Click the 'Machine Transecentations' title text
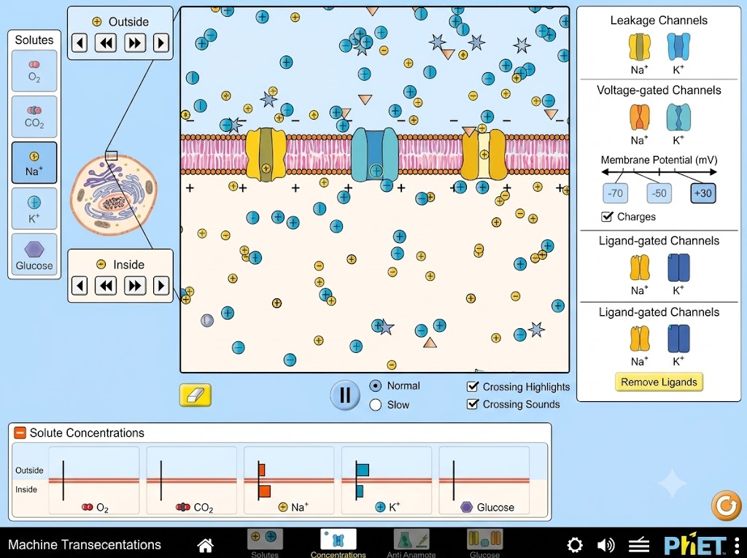747x558 pixels. tap(85, 545)
